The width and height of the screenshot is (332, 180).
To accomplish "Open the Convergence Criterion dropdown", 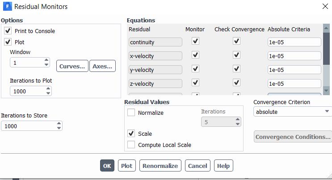I will [292, 112].
